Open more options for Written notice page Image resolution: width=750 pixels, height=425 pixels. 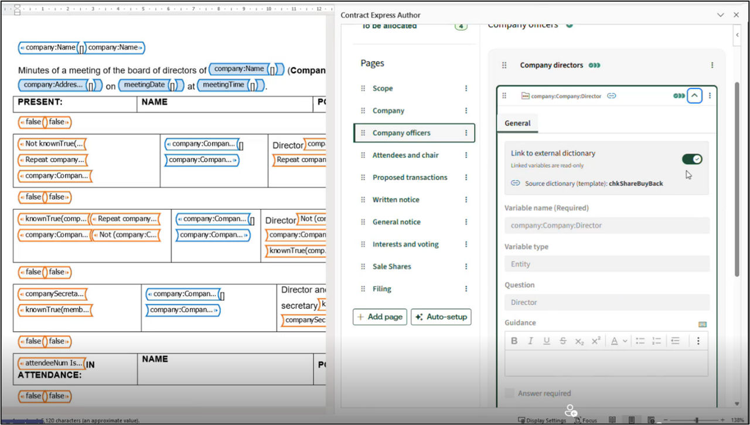[466, 200]
